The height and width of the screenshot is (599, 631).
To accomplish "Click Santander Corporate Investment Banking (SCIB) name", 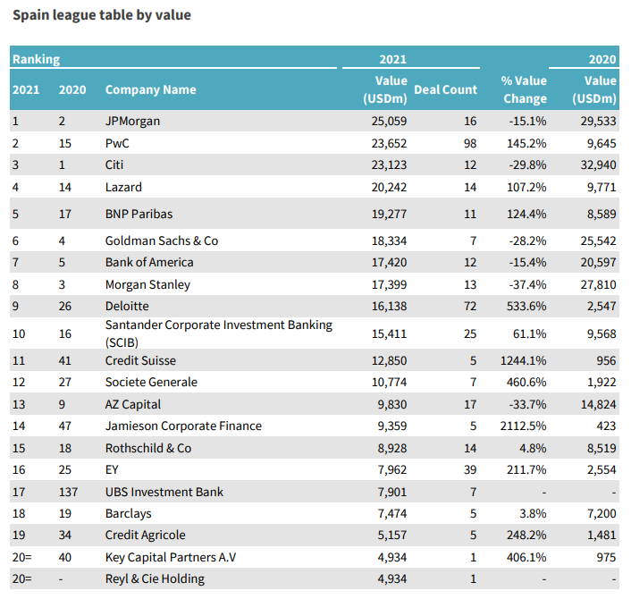I will point(218,333).
